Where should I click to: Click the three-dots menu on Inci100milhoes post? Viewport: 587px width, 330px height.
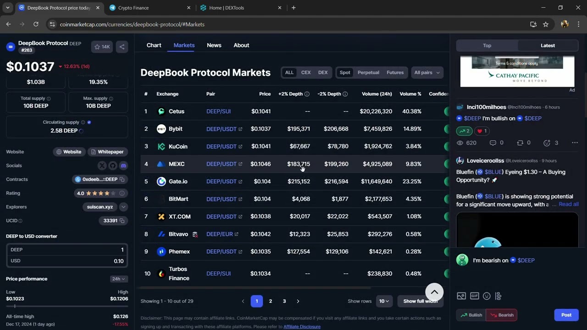click(x=575, y=143)
